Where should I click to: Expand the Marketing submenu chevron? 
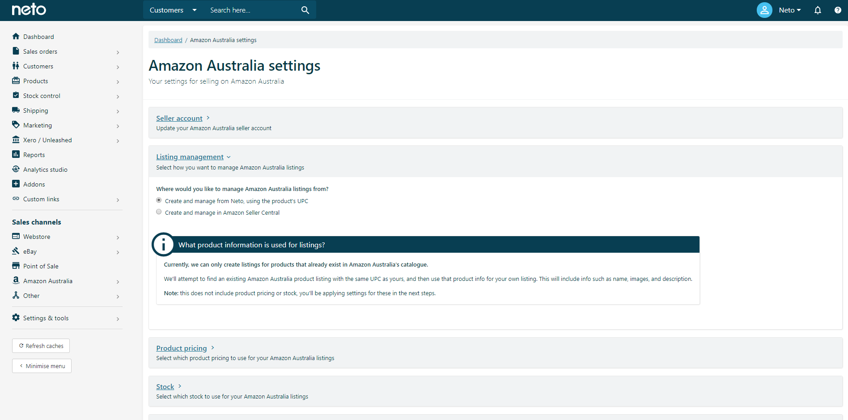pos(118,126)
